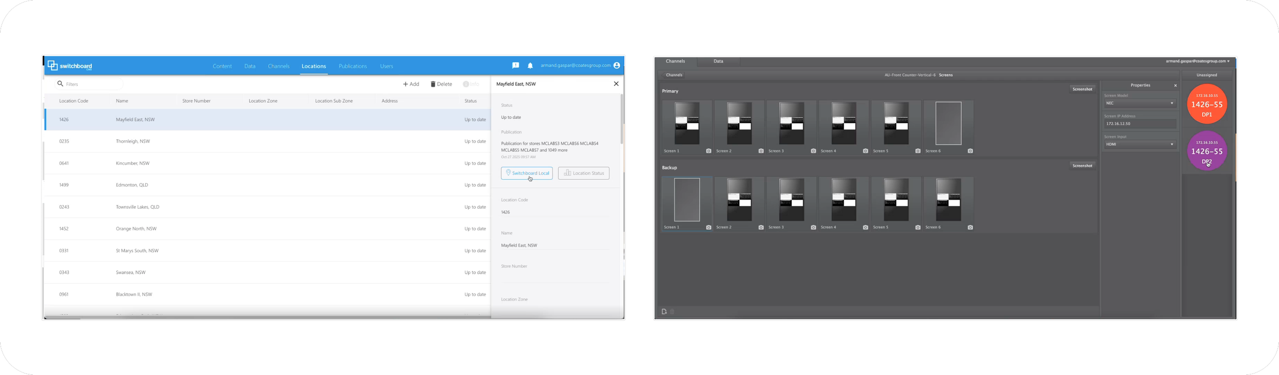Select the Channels tab in dark window
Viewport: 1279px width, 375px height.
tap(675, 61)
